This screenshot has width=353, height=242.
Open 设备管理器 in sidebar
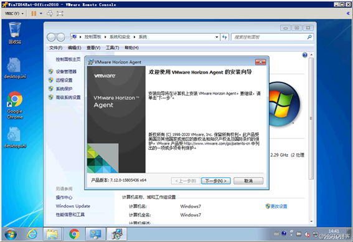pos(66,72)
